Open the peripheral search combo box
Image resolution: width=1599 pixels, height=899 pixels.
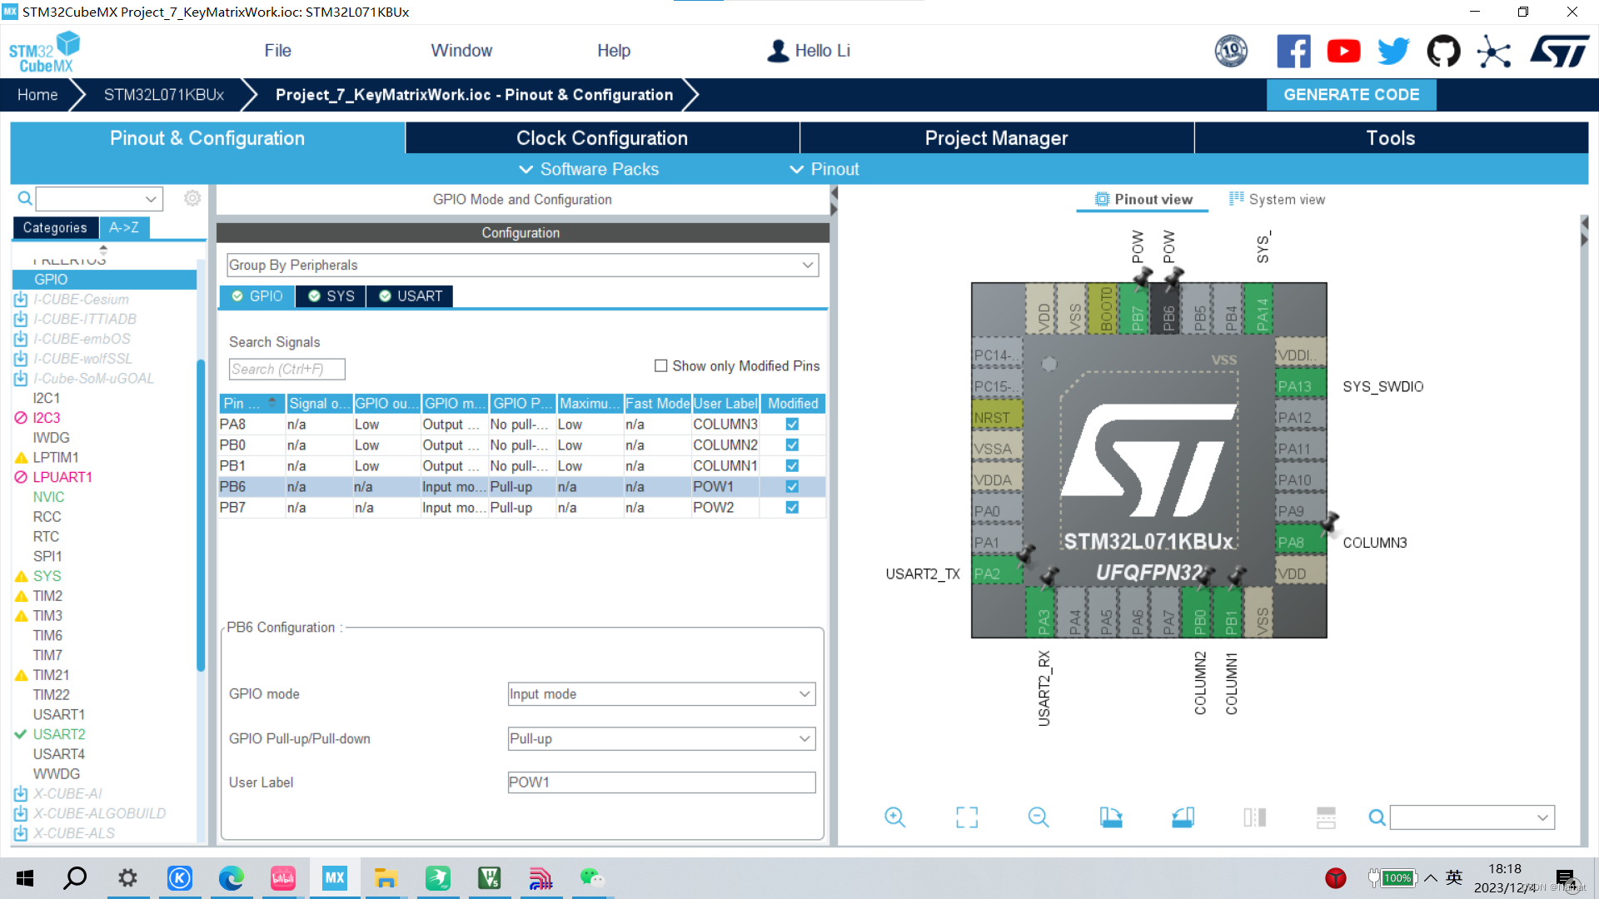[99, 199]
